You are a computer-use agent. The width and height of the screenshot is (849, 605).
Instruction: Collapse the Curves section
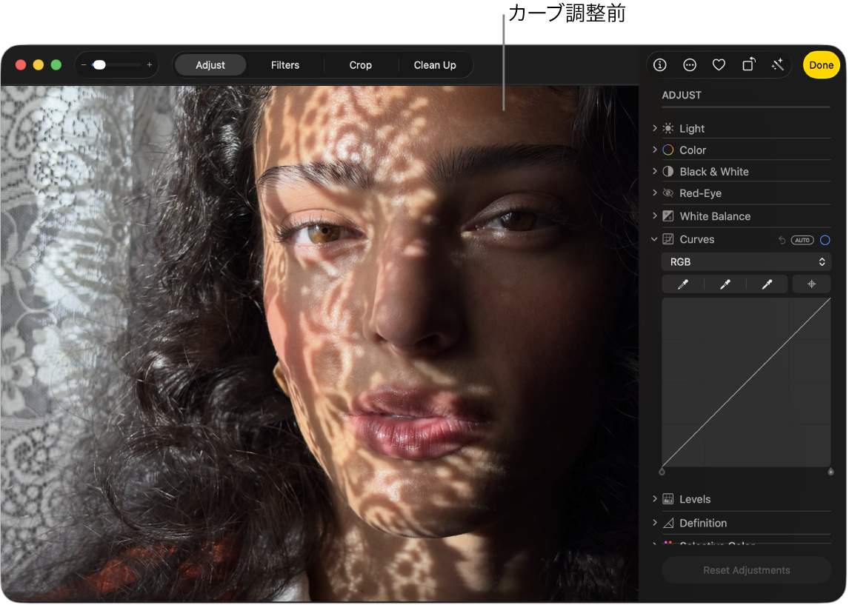654,239
